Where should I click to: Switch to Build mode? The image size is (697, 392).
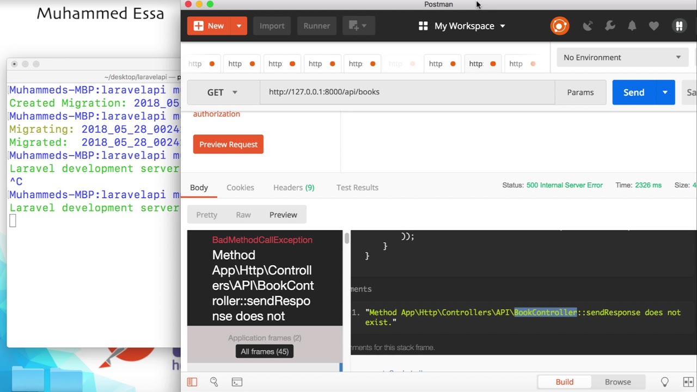click(x=565, y=382)
